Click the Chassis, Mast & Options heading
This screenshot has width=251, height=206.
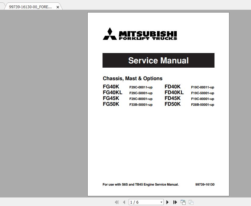click(x=133, y=78)
